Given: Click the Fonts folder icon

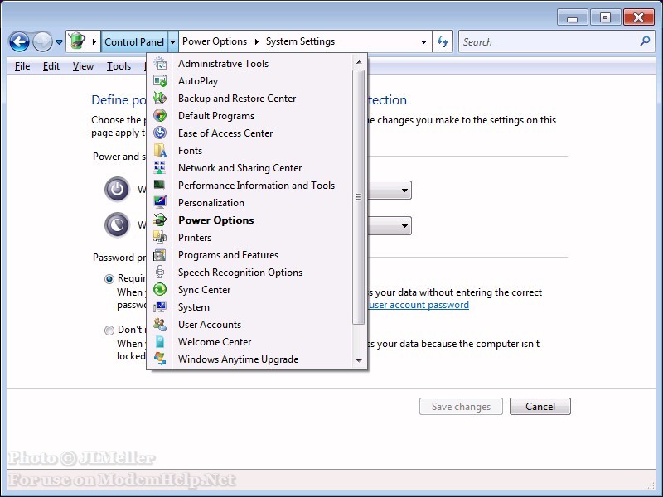Looking at the screenshot, I should 160,150.
